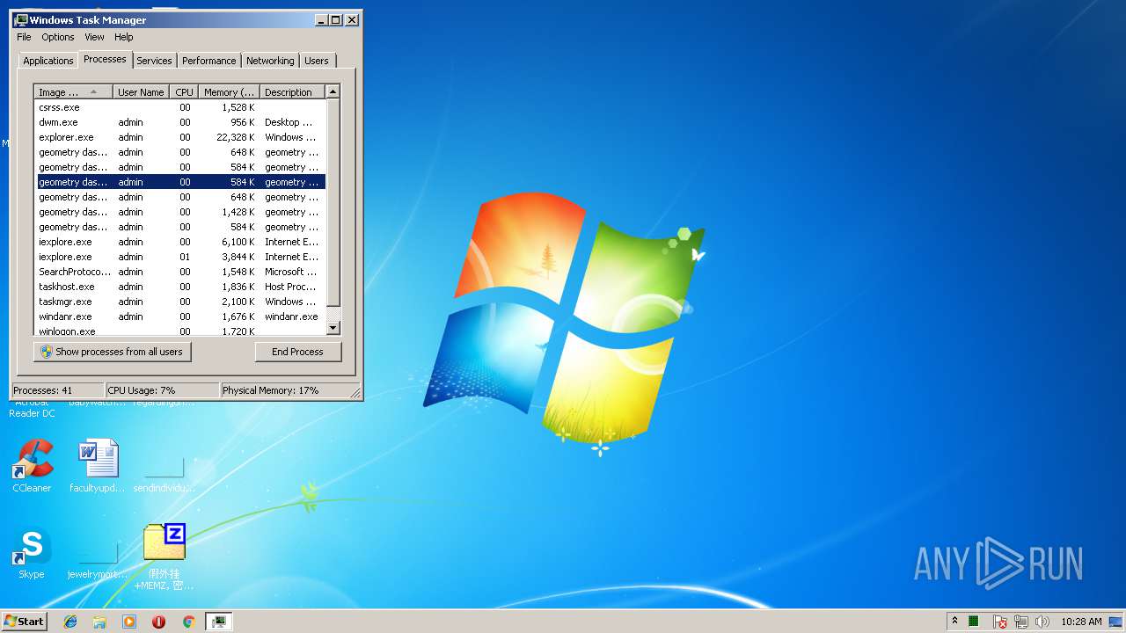Click the Image Name column sort header
Viewport: 1126px width, 633px height.
tap(74, 91)
